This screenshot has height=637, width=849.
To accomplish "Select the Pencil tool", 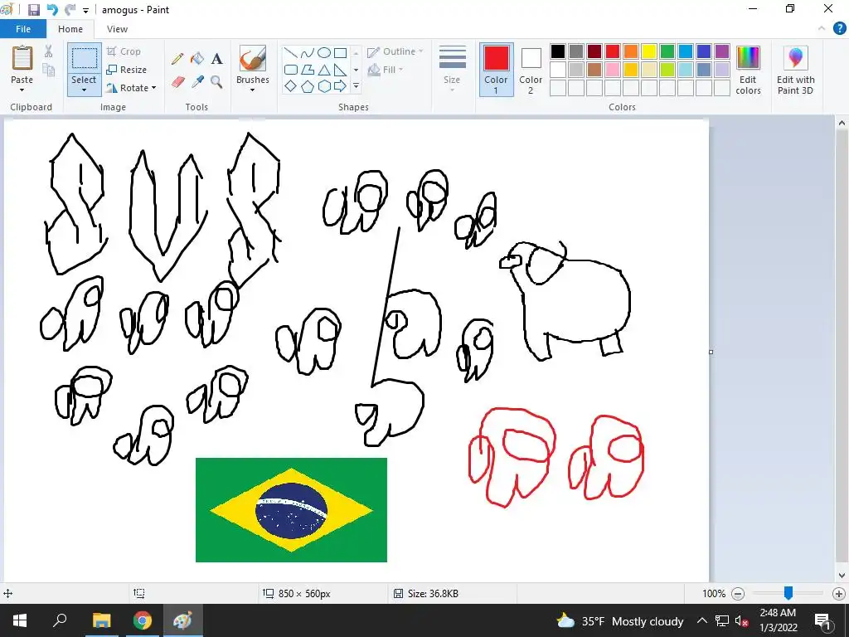I will pyautogui.click(x=177, y=59).
